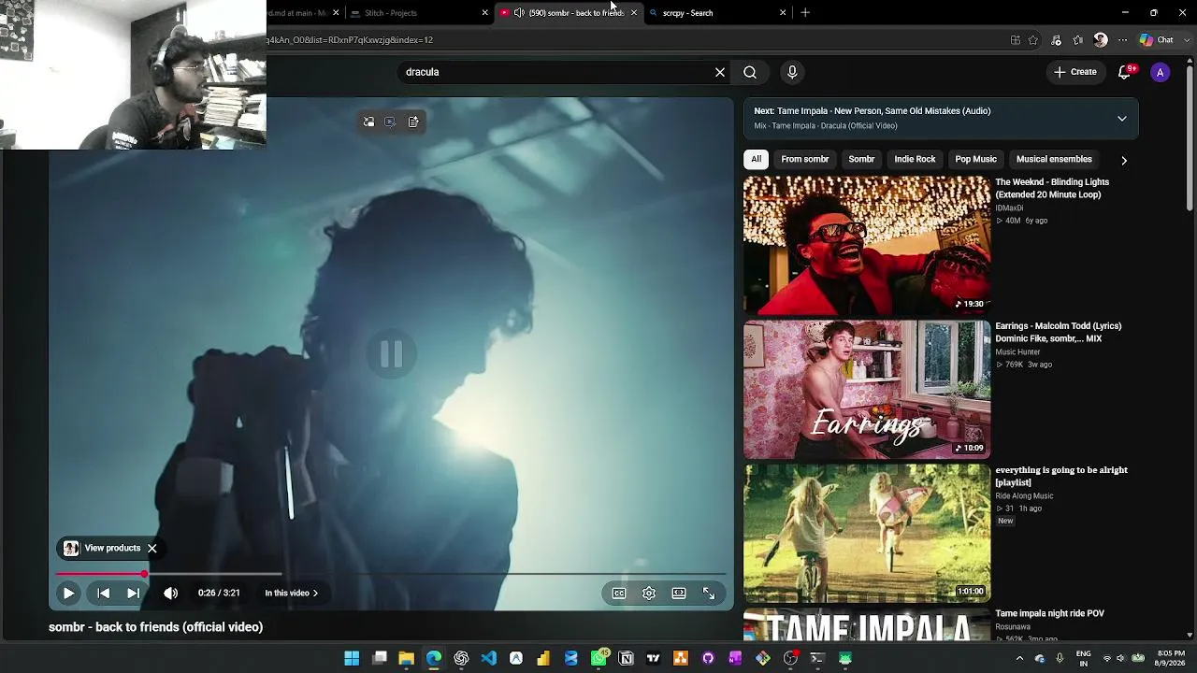Viewport: 1197px width, 673px height.
Task: Open the YouTube account avatar menu
Action: click(x=1160, y=72)
